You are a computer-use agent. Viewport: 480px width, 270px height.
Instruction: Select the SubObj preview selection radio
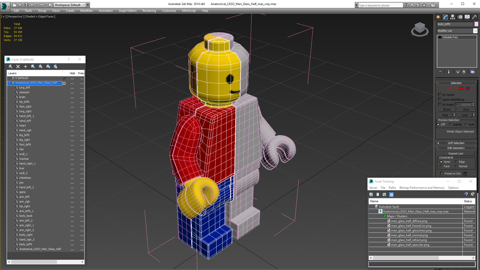tap(450, 124)
